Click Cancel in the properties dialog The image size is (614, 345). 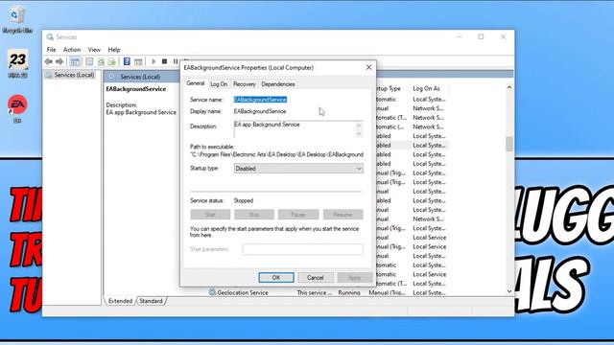316,277
